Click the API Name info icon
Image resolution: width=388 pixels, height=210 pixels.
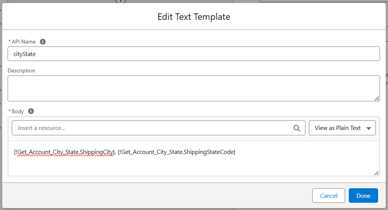43,42
